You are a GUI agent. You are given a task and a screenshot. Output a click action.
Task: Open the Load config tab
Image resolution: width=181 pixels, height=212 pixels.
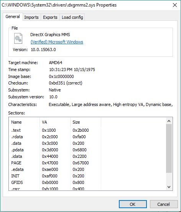(x=72, y=17)
